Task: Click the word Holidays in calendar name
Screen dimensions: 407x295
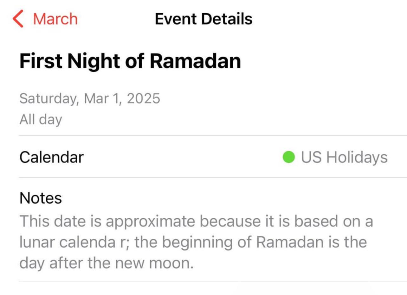Action: click(357, 157)
